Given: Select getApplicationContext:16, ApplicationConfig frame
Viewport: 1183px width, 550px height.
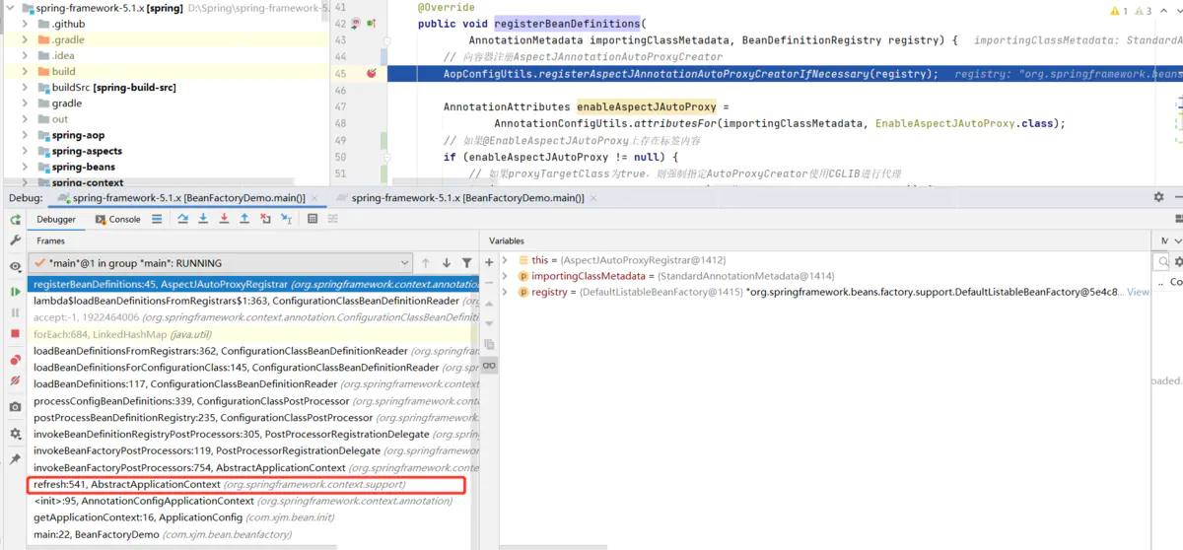Looking at the screenshot, I should pyautogui.click(x=253, y=517).
